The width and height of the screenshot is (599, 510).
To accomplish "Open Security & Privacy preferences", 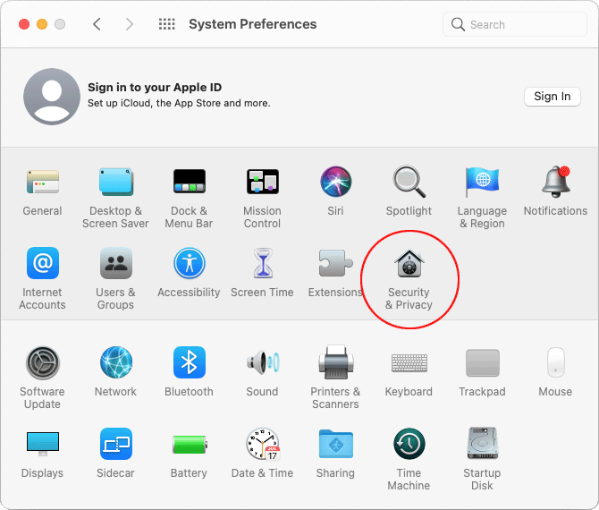I will point(409,263).
